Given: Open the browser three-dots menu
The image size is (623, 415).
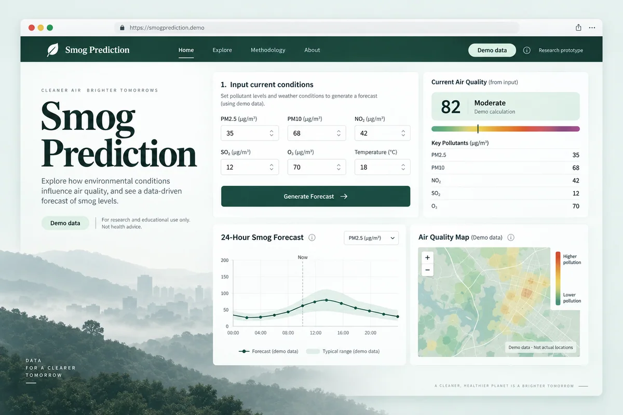Looking at the screenshot, I should coord(592,27).
